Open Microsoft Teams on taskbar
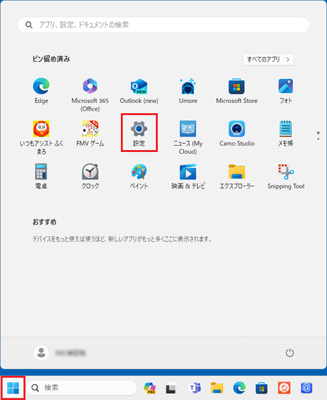This screenshot has height=400, width=327. [x=195, y=388]
